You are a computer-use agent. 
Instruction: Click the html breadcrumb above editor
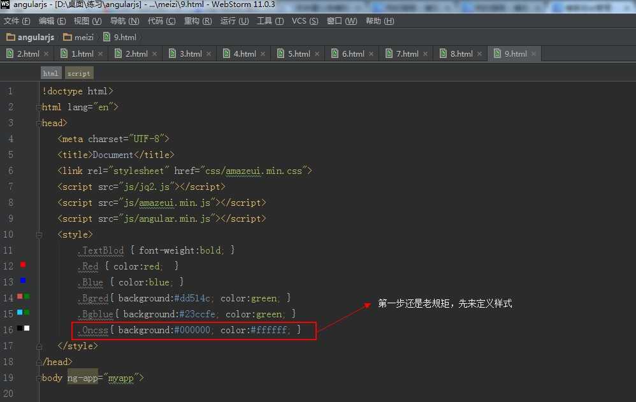pos(51,73)
